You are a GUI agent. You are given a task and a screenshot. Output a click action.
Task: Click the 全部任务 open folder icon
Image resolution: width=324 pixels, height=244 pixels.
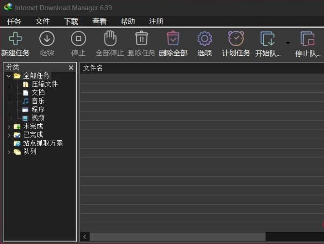point(17,76)
